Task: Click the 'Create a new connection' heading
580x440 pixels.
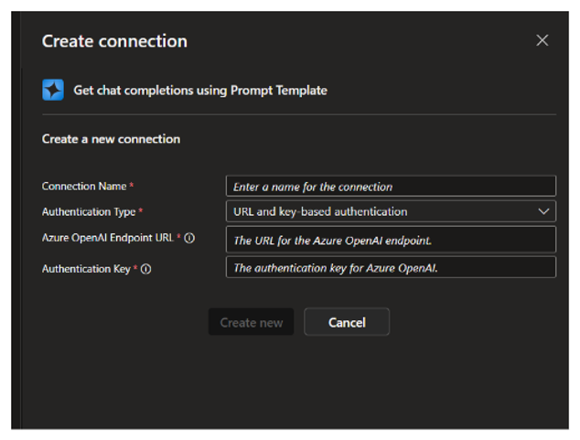Action: [x=111, y=139]
